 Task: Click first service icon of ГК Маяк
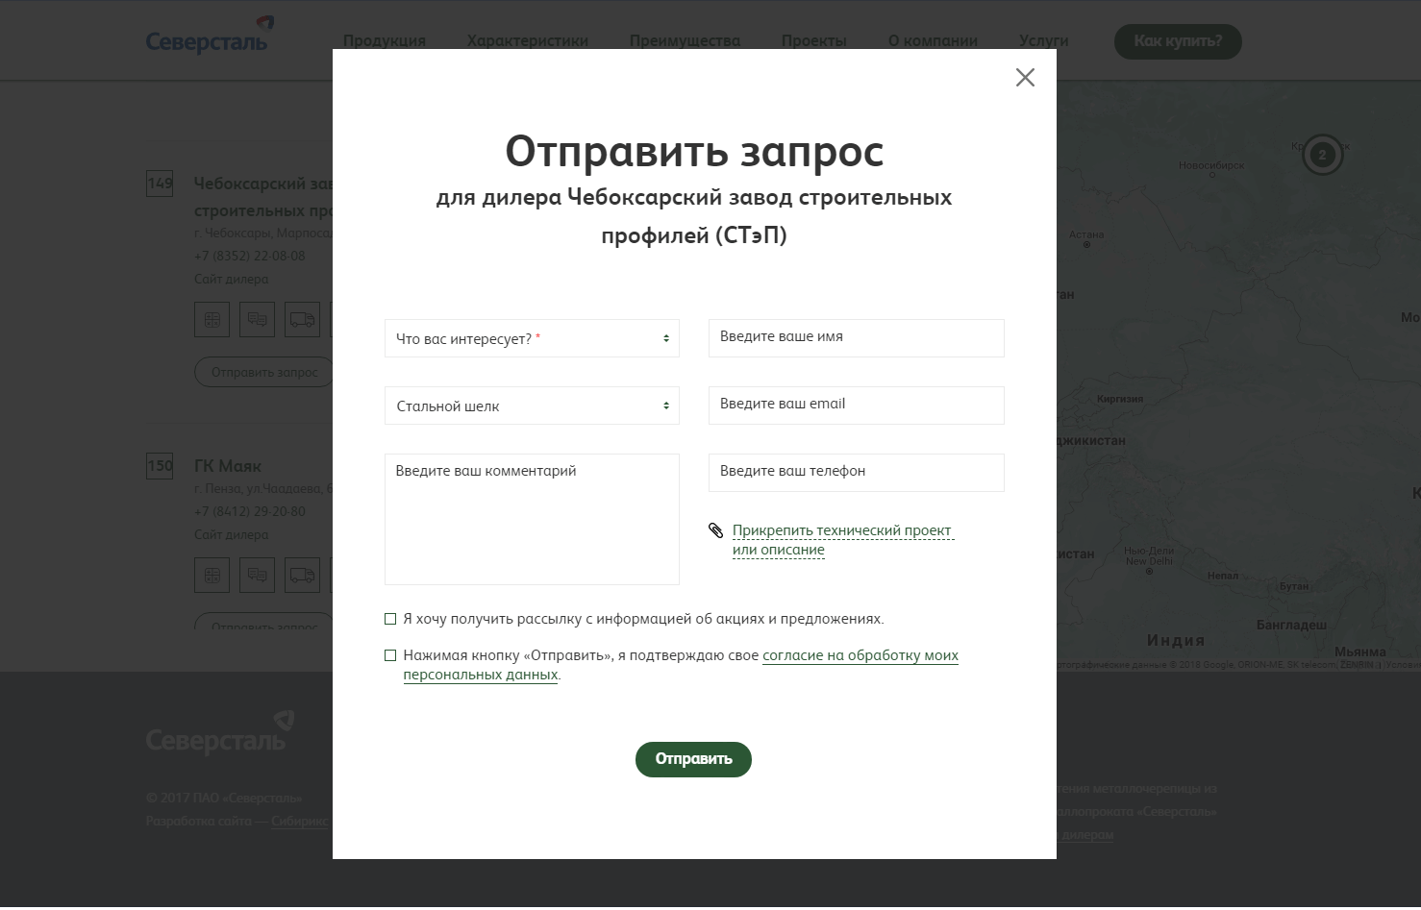pyautogui.click(x=212, y=575)
